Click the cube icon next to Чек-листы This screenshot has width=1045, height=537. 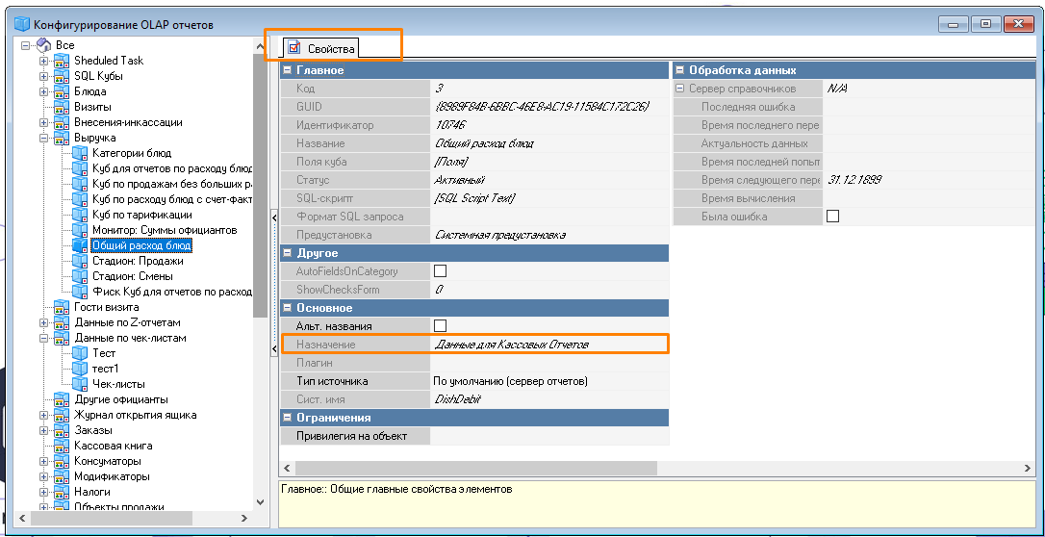[80, 384]
